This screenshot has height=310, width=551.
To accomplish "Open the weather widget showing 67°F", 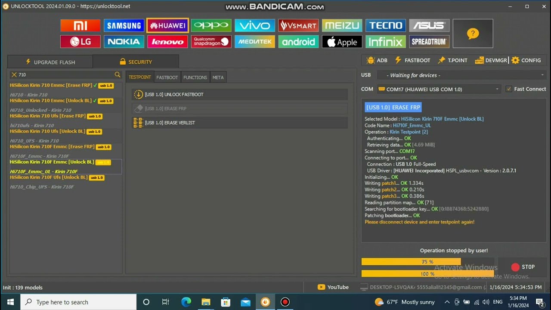I will click(405, 302).
